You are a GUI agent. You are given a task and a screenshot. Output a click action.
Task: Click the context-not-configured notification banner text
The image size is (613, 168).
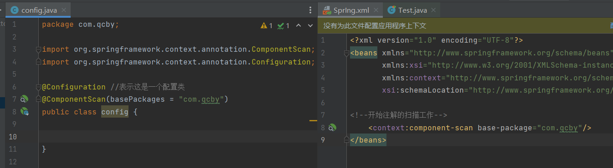tap(375, 26)
